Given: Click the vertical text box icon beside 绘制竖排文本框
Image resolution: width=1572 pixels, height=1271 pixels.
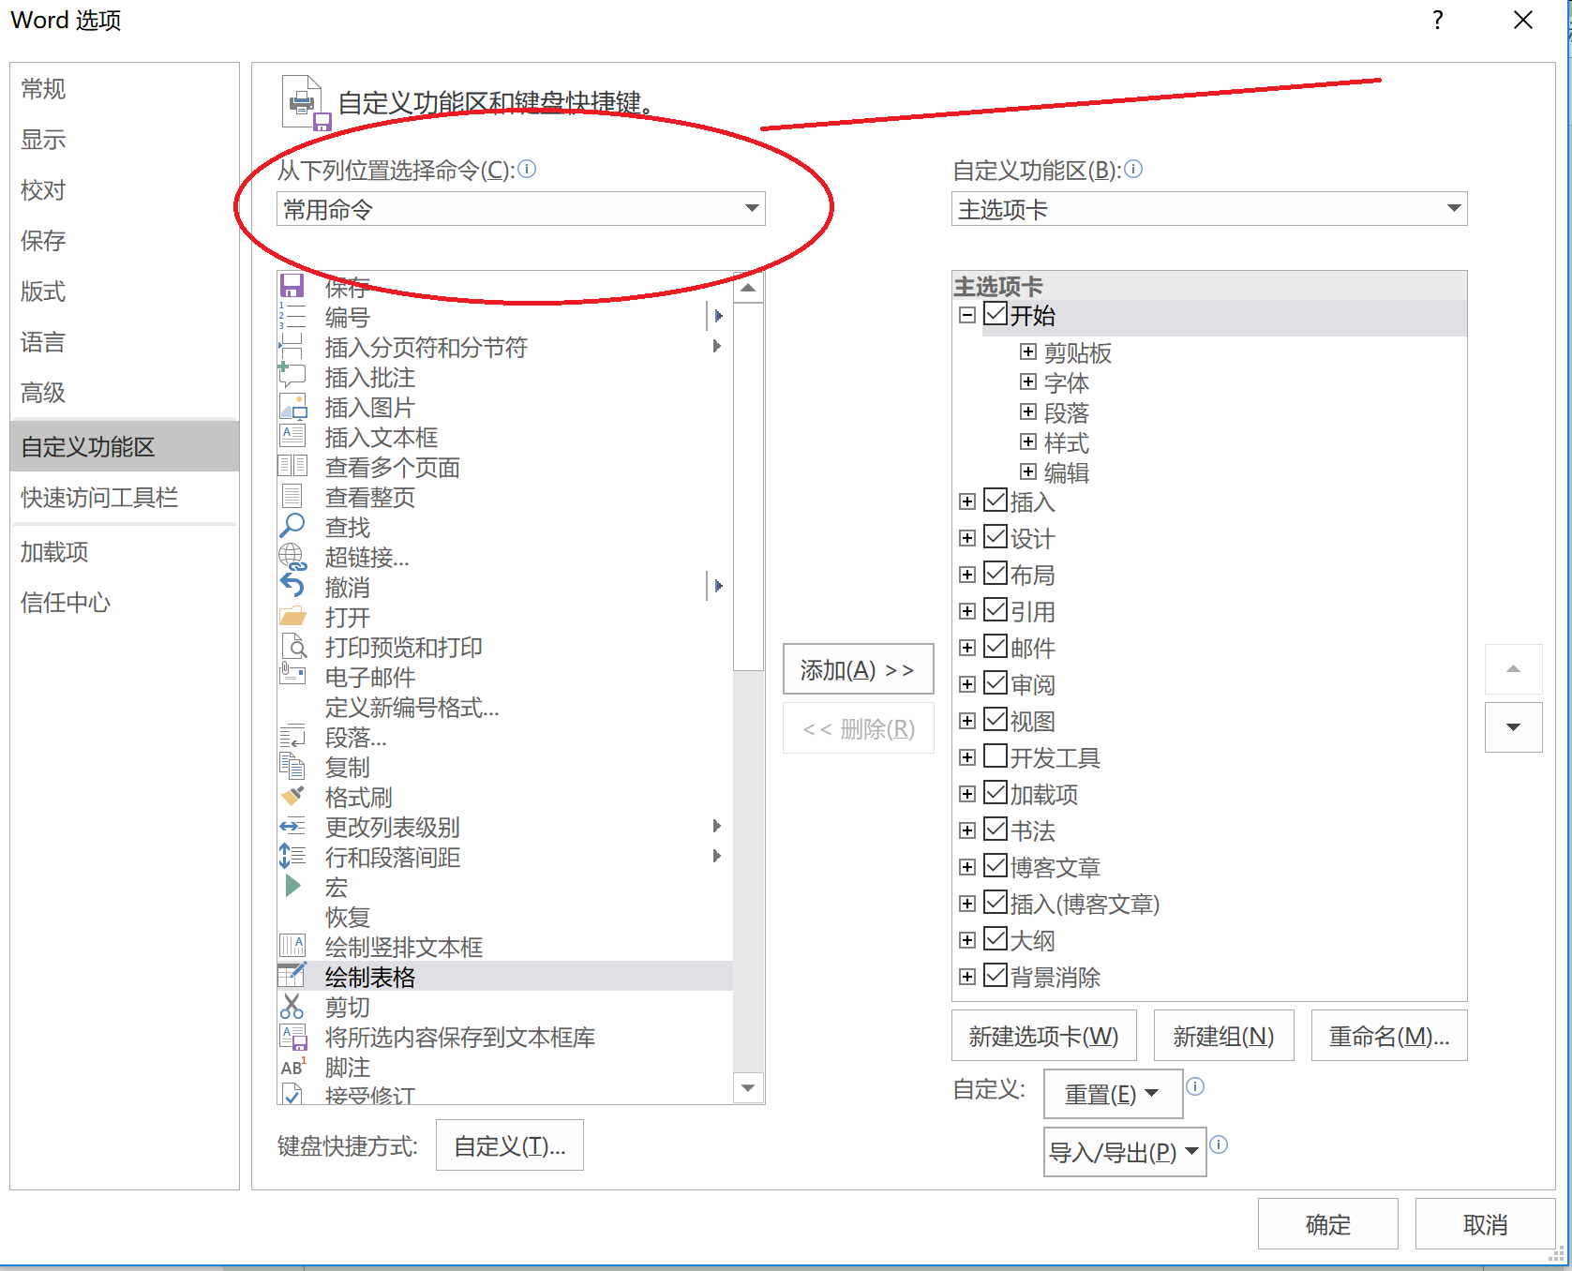Looking at the screenshot, I should point(292,946).
